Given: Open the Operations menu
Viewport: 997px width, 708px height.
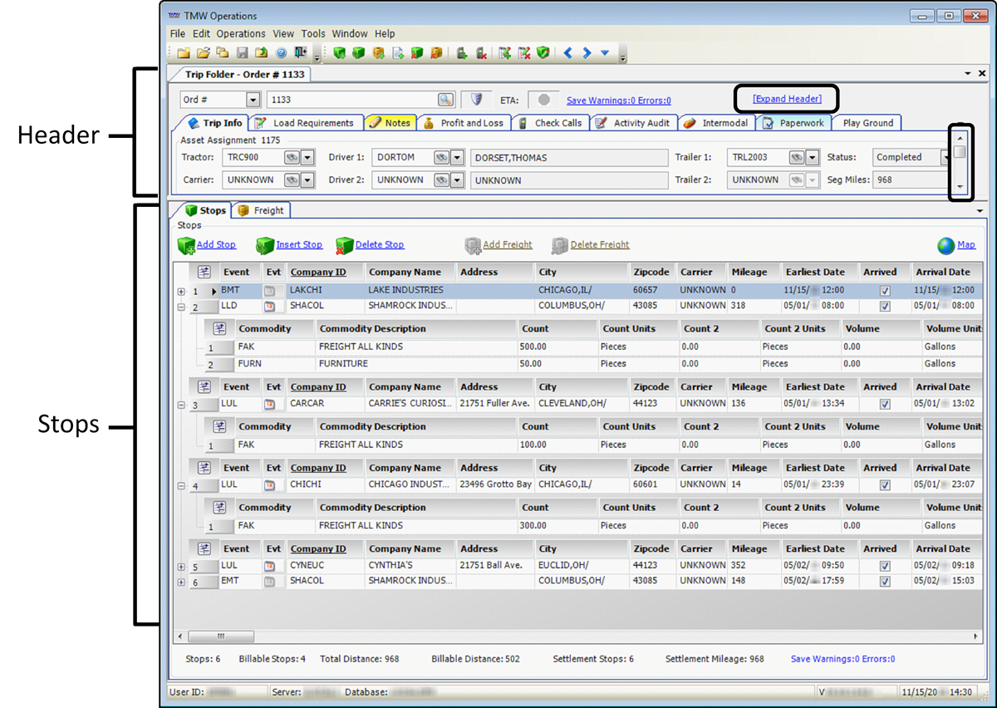Looking at the screenshot, I should tap(241, 34).
